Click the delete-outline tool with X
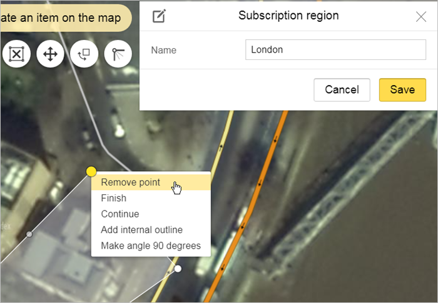 16,54
